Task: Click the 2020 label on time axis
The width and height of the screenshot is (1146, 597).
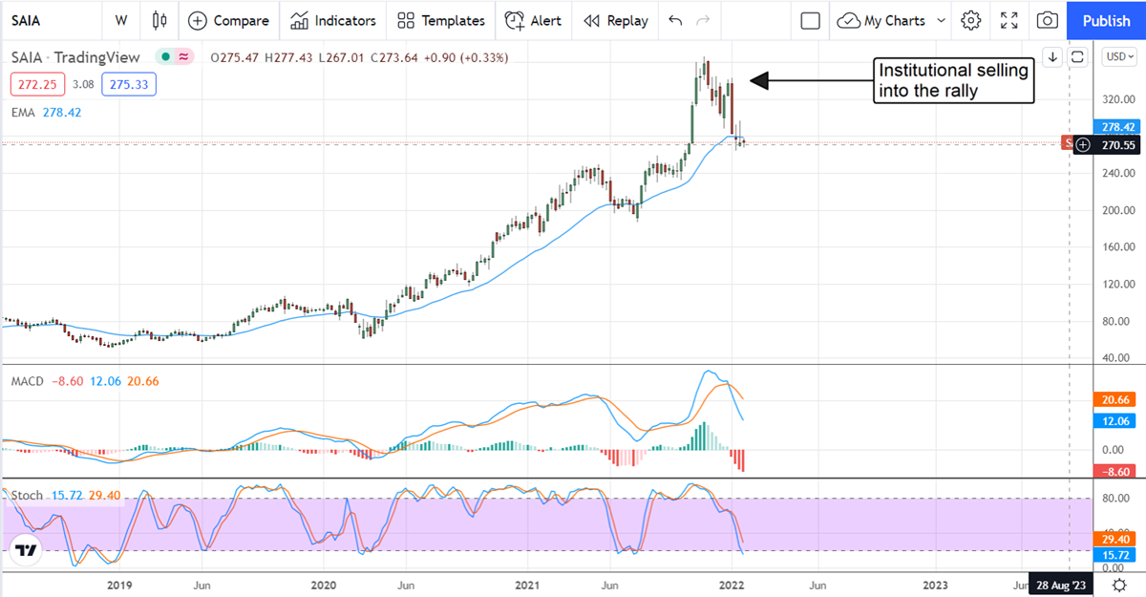Action: click(324, 584)
